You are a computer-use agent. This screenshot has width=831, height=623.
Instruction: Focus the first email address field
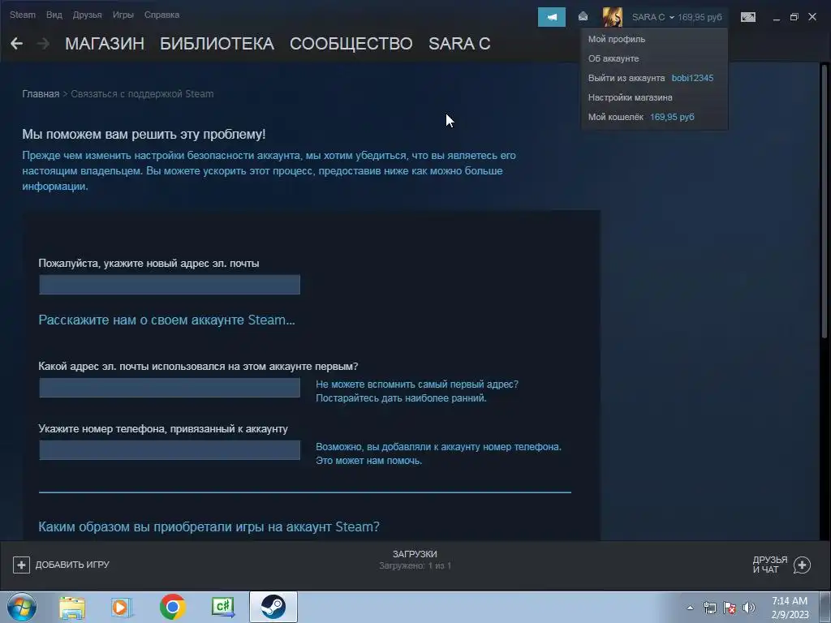[170, 388]
